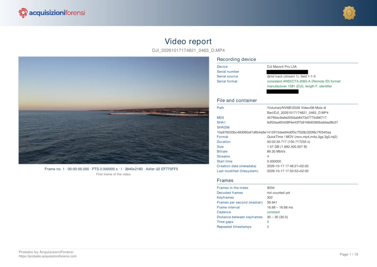Select start time value "0.000000"
This screenshot has width=377, height=267.
pyautogui.click(x=274, y=161)
